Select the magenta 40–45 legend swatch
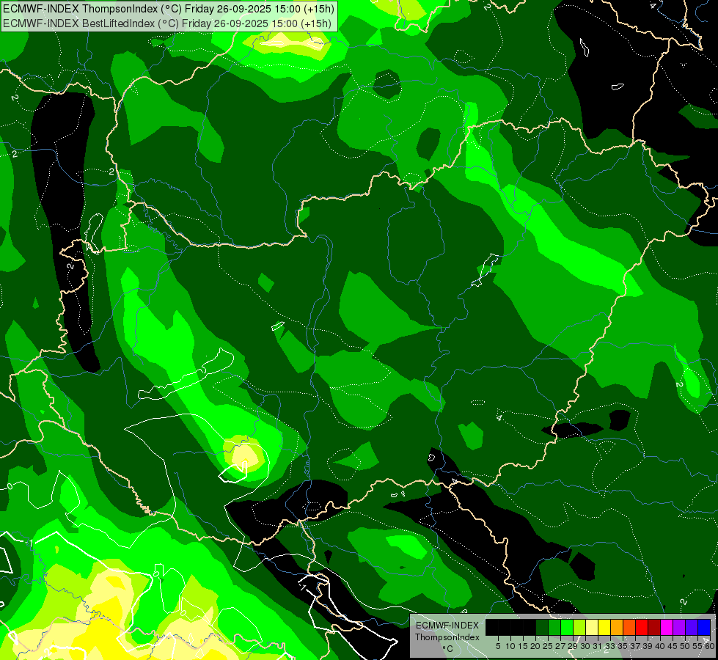 click(x=667, y=627)
